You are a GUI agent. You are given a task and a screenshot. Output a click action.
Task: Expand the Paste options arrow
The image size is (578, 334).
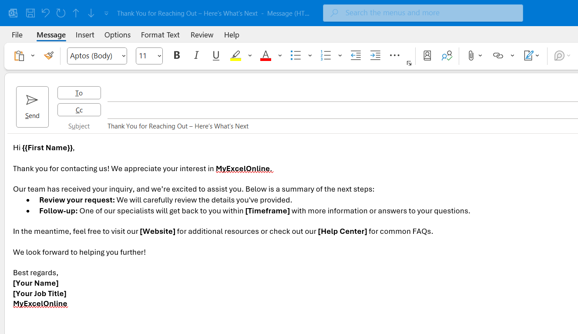33,56
